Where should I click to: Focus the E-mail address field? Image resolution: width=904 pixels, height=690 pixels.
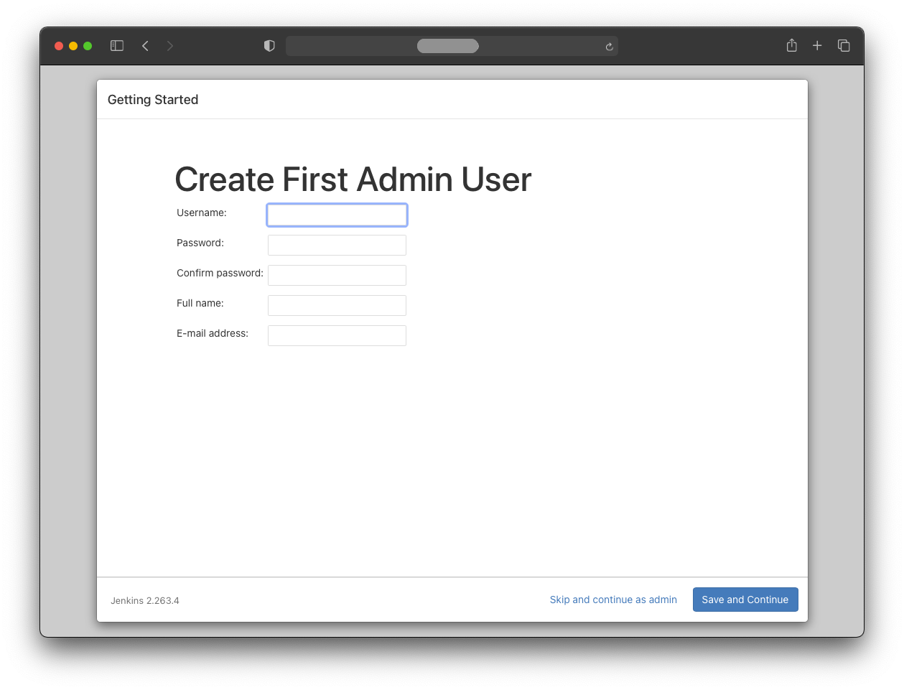click(337, 336)
